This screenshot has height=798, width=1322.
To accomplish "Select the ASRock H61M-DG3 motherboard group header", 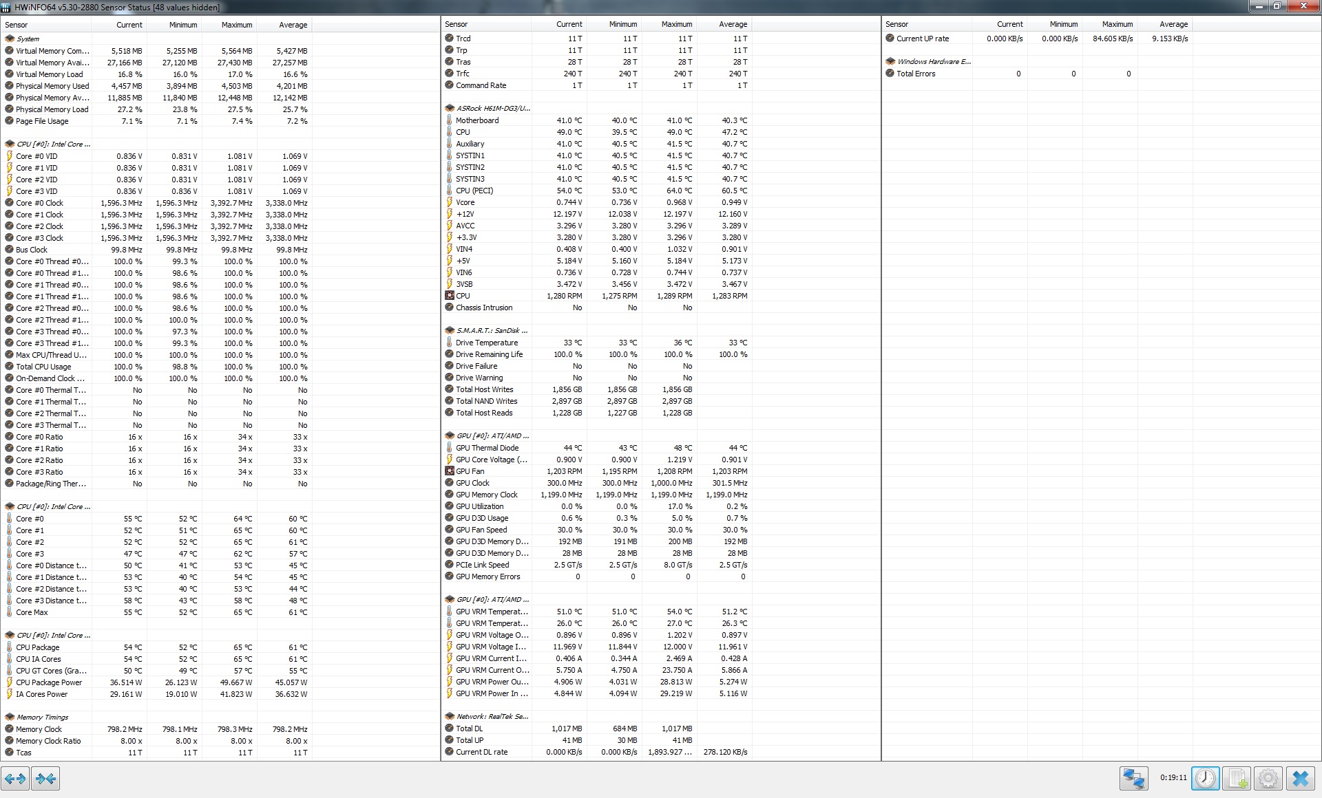I will point(492,109).
